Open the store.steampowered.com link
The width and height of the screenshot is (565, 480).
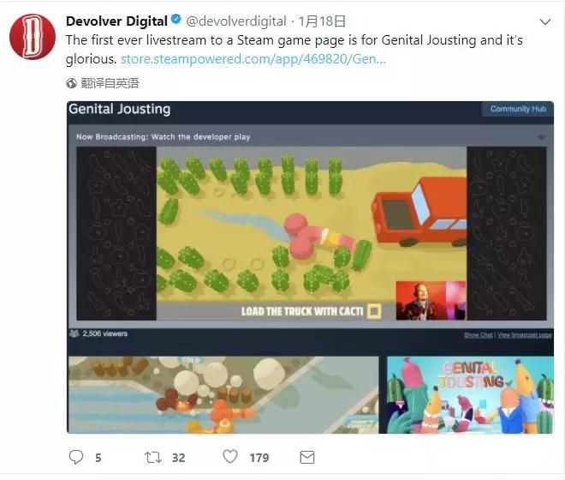pos(253,59)
